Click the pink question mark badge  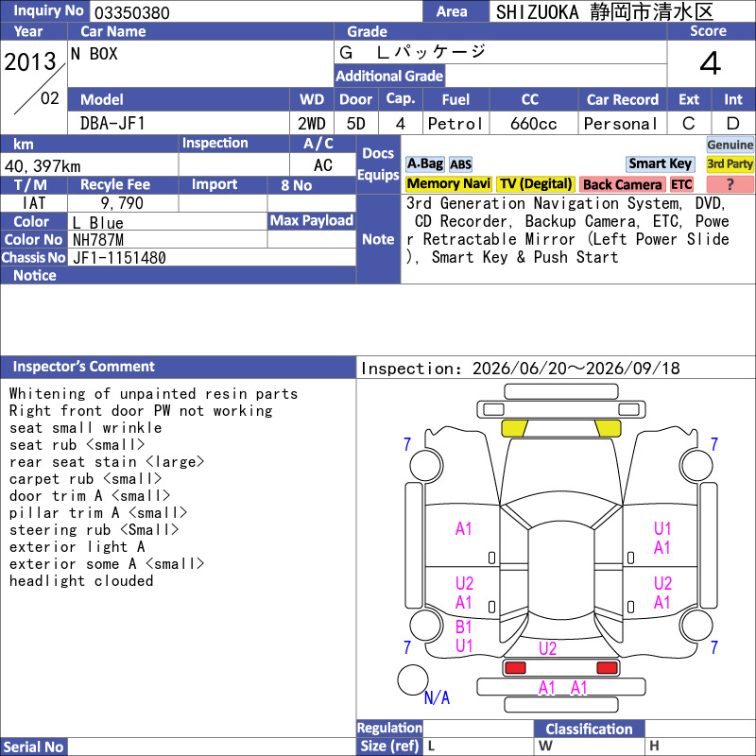pos(730,184)
